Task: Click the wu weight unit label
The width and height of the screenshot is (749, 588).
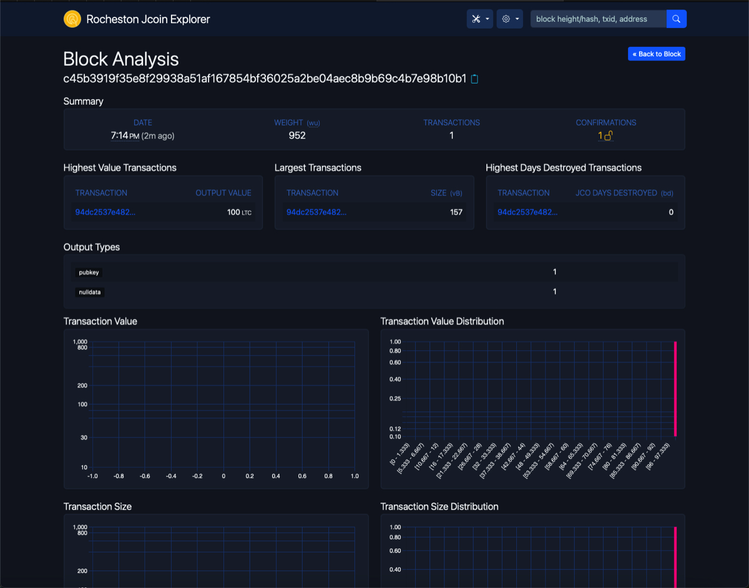Action: click(313, 123)
